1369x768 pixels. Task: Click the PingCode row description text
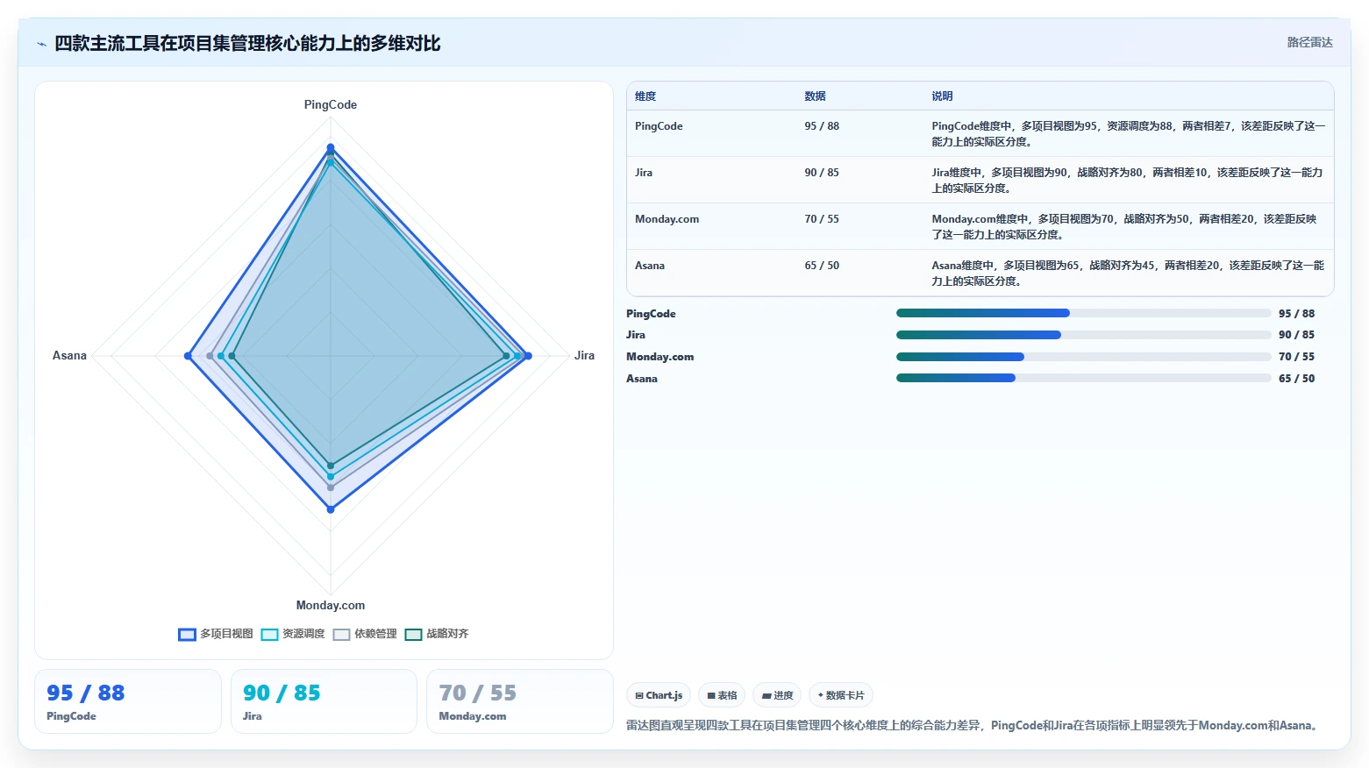click(1129, 134)
